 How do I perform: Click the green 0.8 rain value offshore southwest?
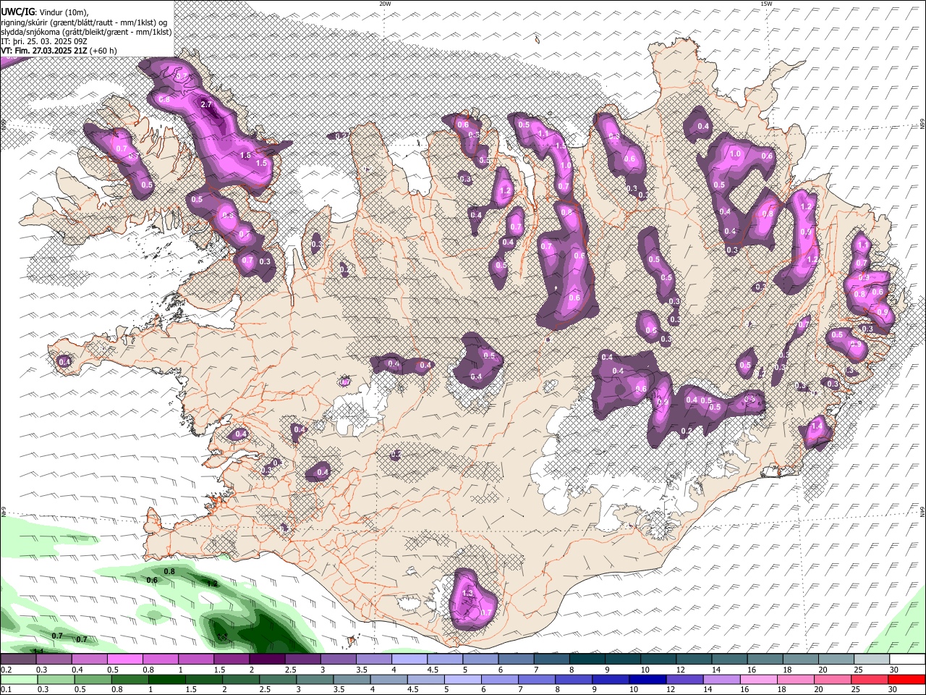click(x=169, y=571)
